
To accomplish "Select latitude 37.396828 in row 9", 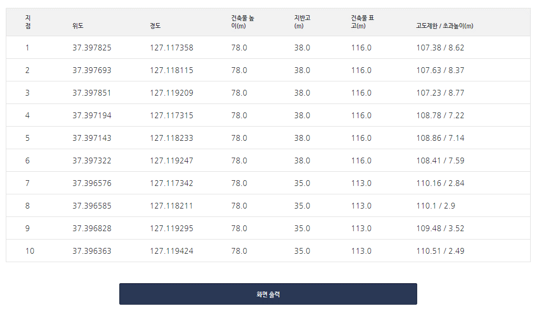I will click(x=92, y=229).
